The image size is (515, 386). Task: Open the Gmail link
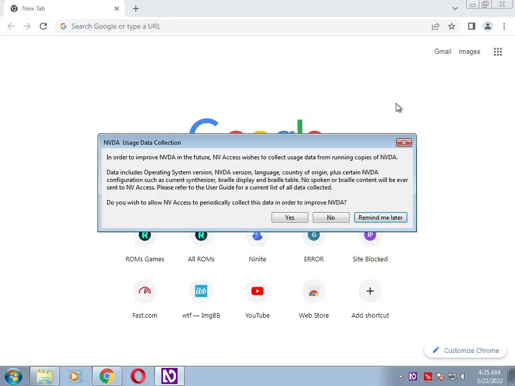pos(443,52)
